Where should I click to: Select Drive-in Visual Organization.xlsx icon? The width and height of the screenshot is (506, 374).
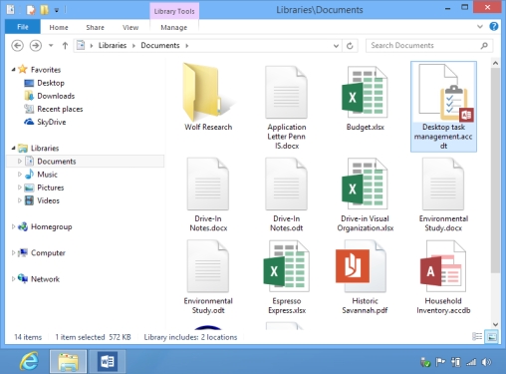365,184
